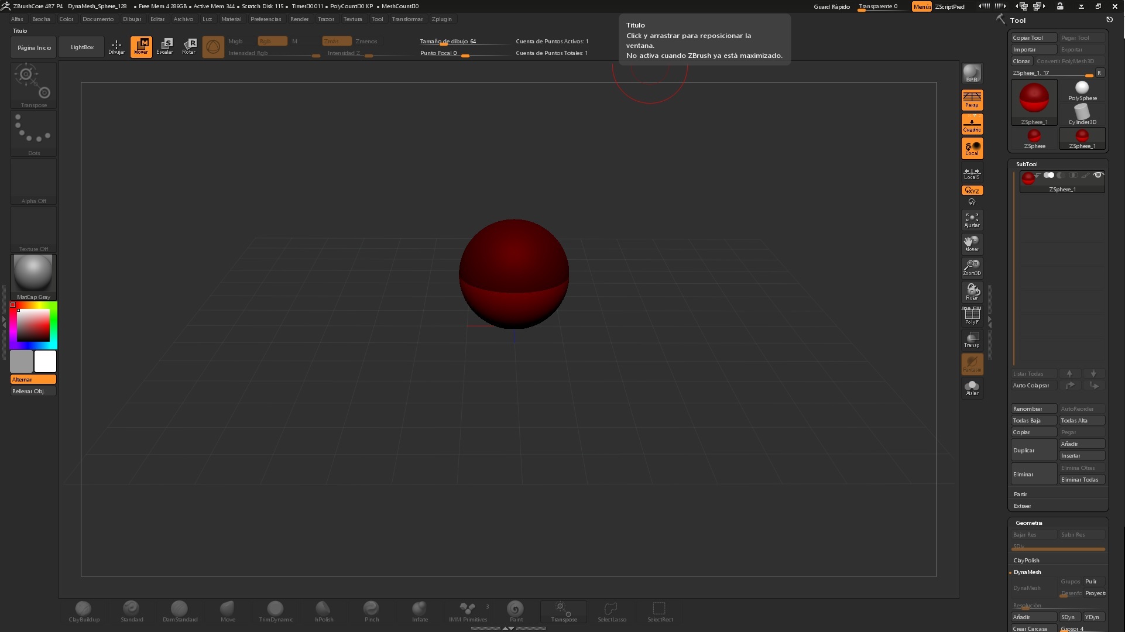Expand the ClayPolish section
Screen dimensions: 1125x632
tap(1026, 560)
